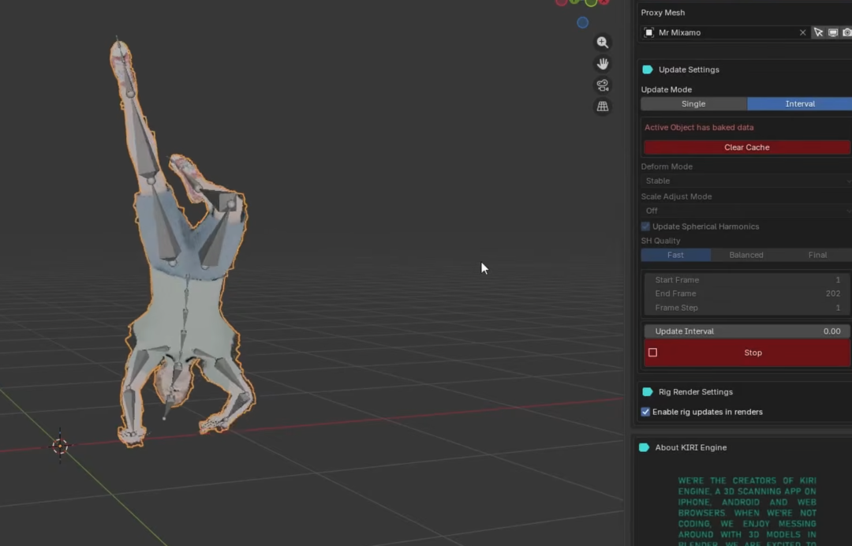Open the Deform Mode dropdown showing Stable
852x546 pixels.
coord(746,181)
